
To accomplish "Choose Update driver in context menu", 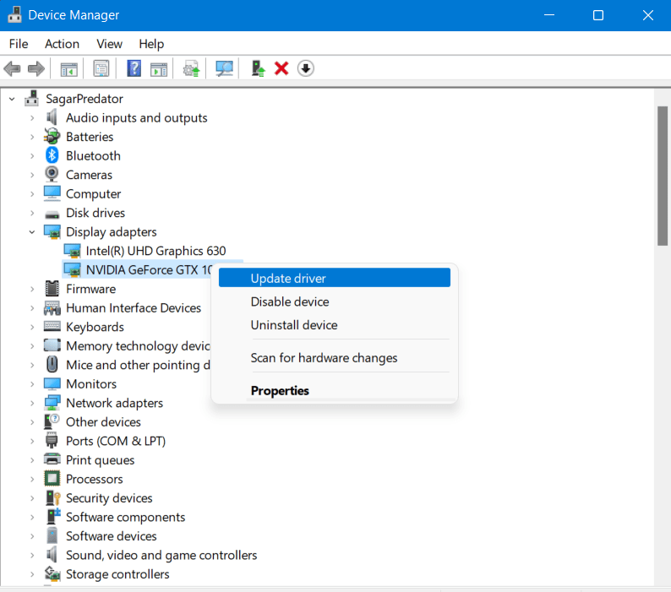I will coord(334,278).
